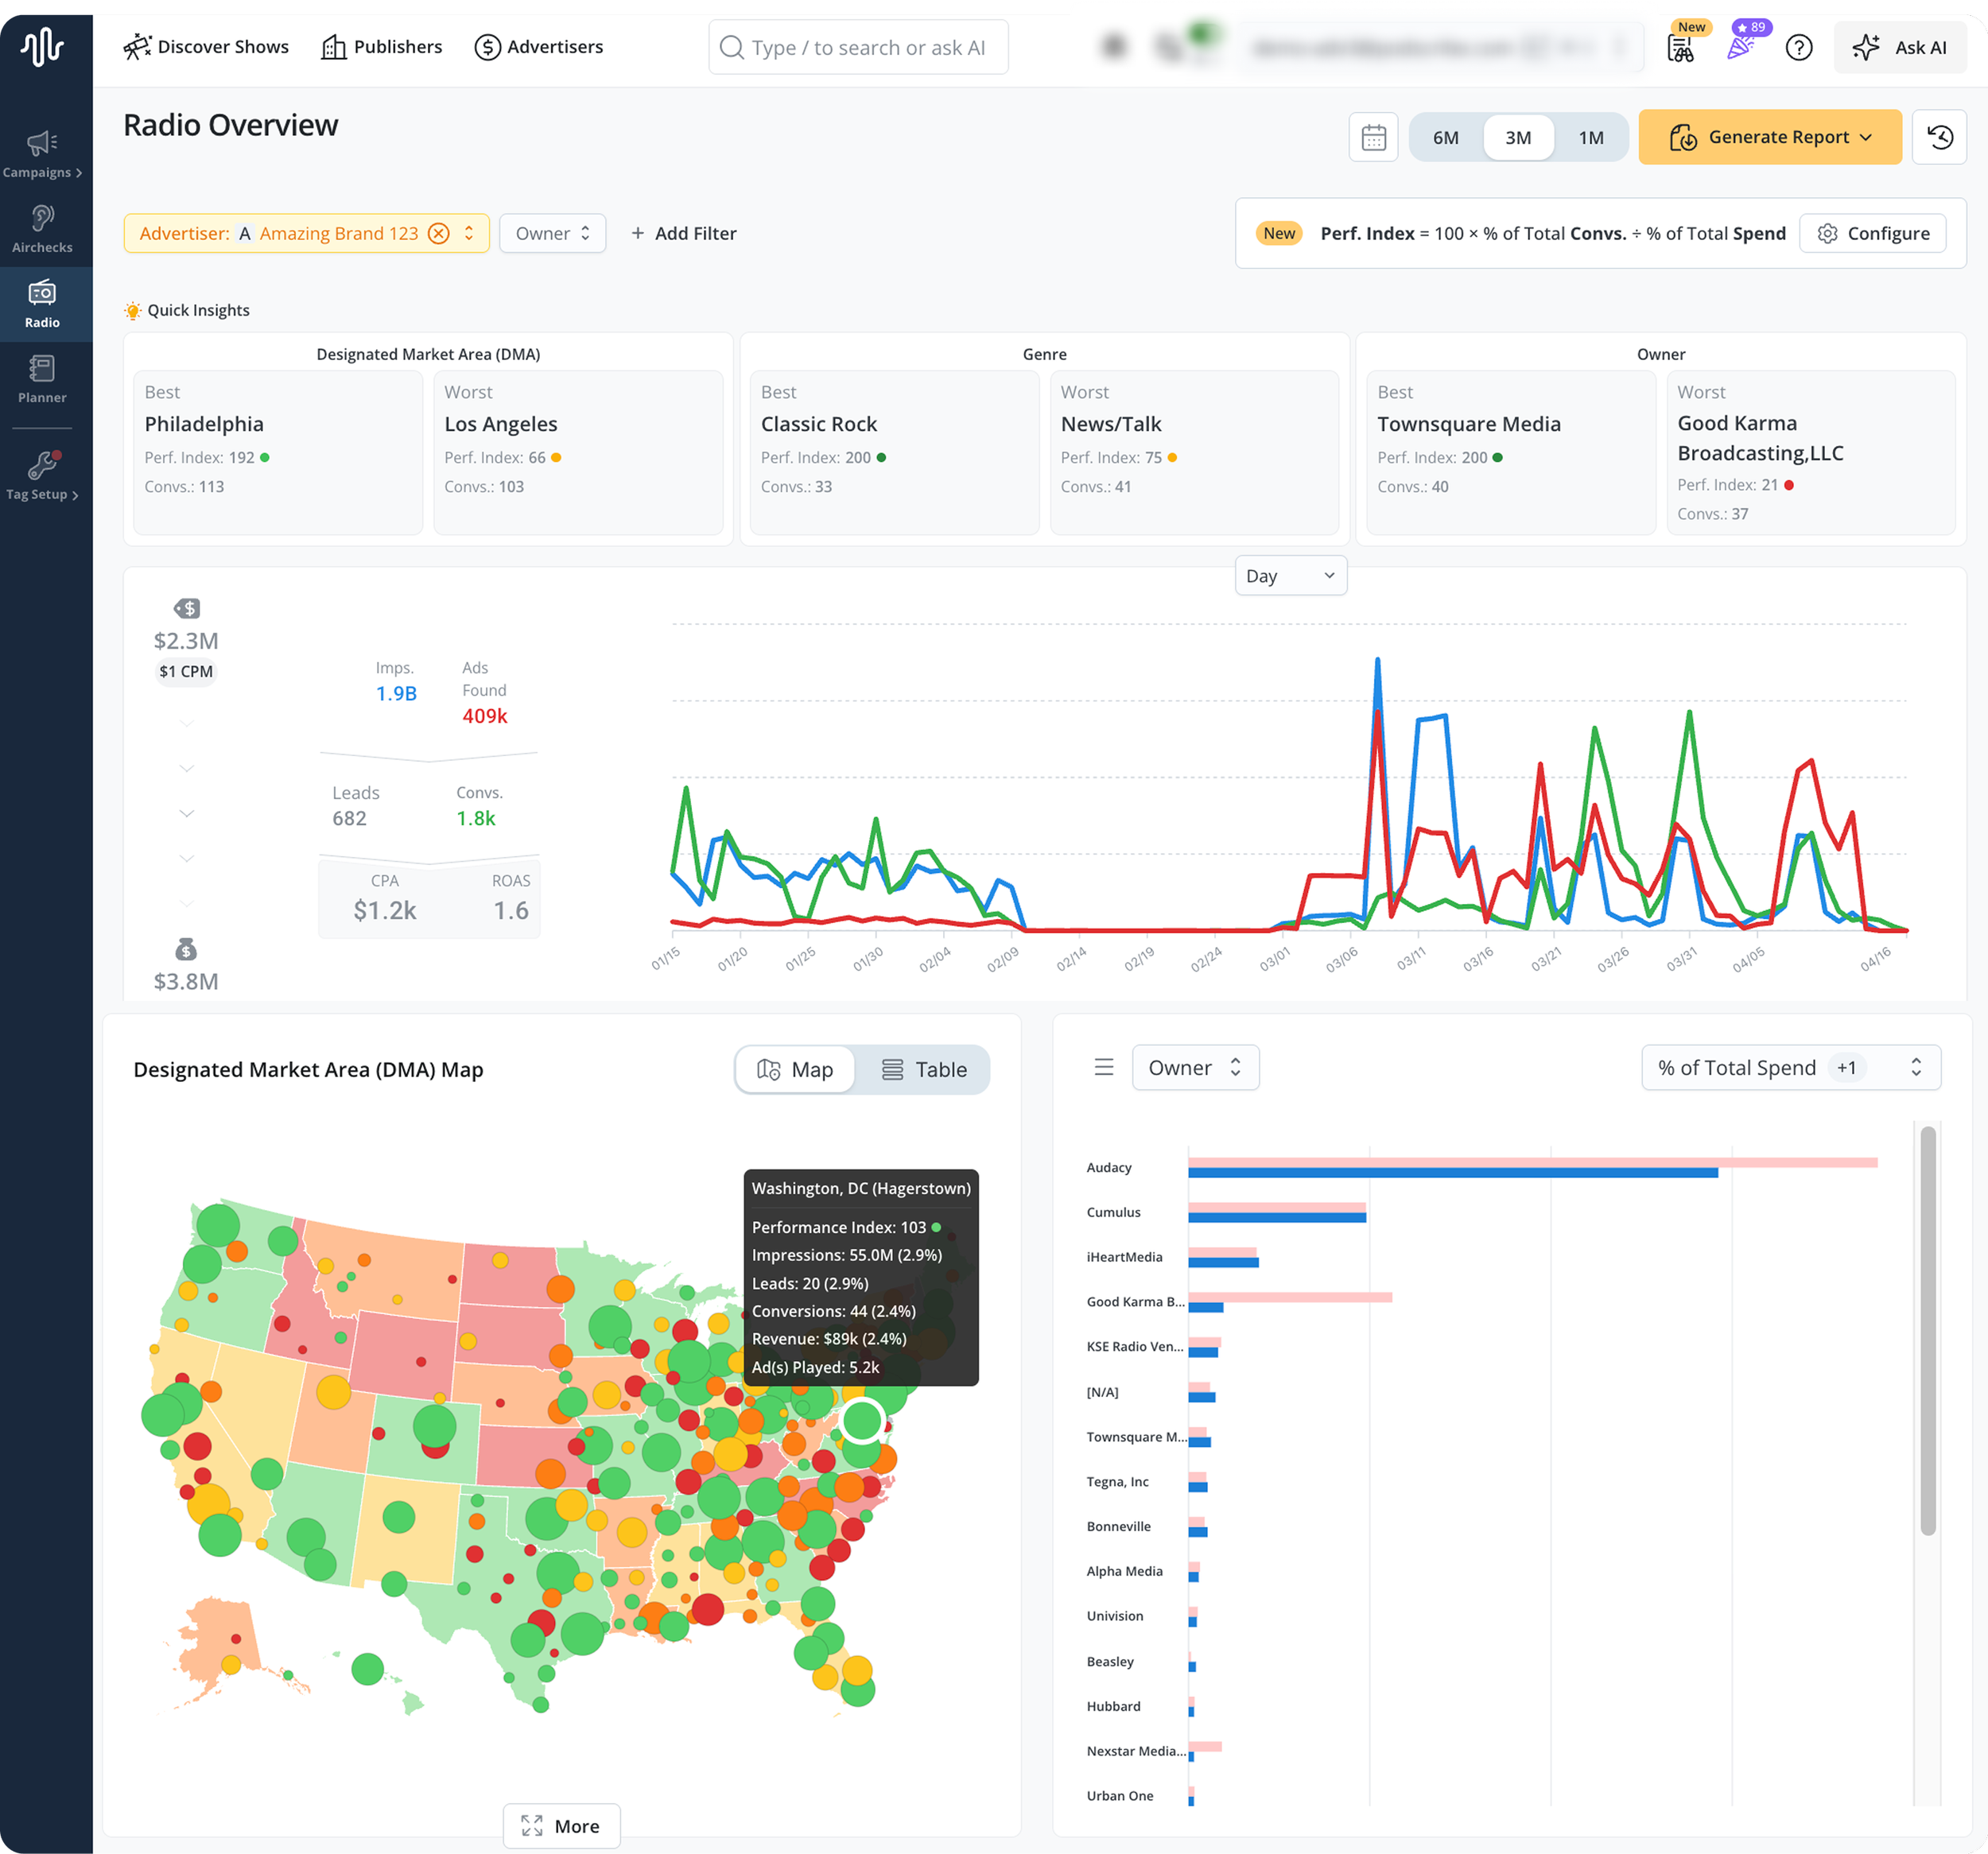This screenshot has width=1988, height=1854.
Task: Open the Airchecks sidebar section
Action: pos(42,229)
